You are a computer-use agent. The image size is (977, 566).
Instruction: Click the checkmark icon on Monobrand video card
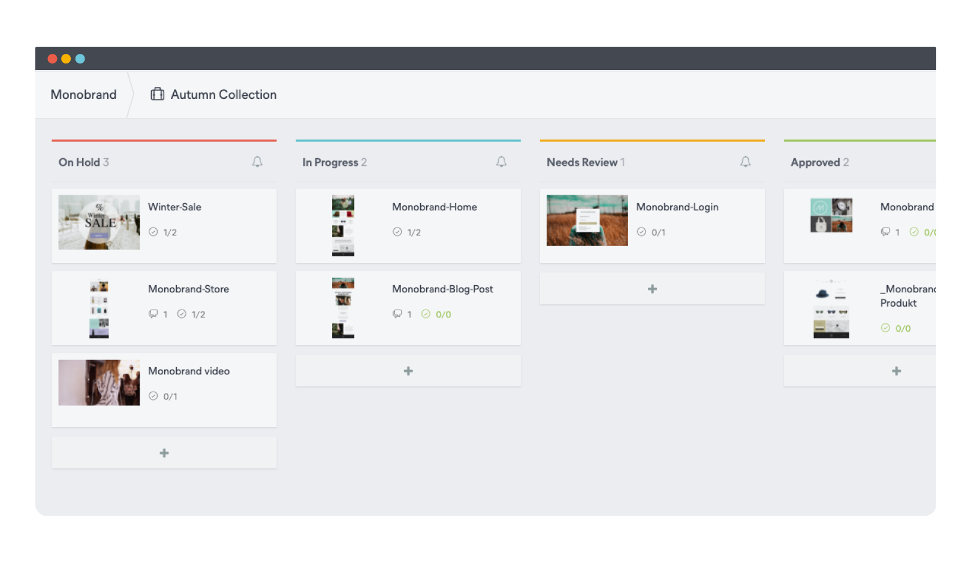pos(153,396)
